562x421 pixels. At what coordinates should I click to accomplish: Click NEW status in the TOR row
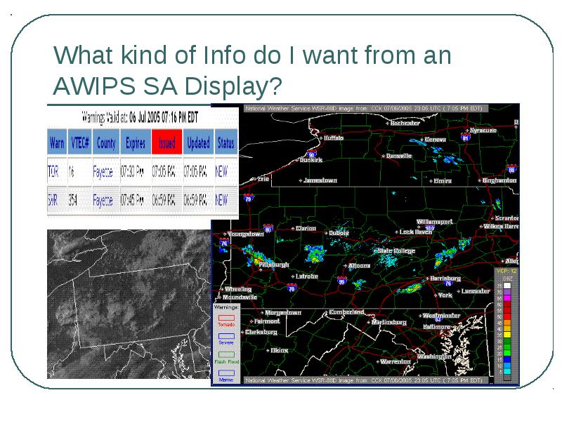click(221, 171)
